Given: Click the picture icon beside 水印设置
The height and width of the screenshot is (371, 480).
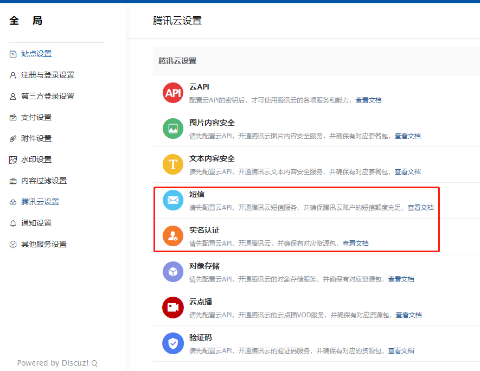Looking at the screenshot, I should coord(13,160).
